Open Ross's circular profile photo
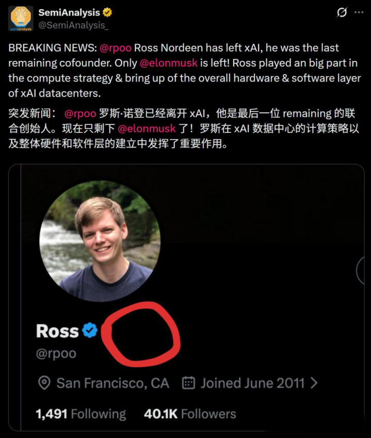 (100, 241)
